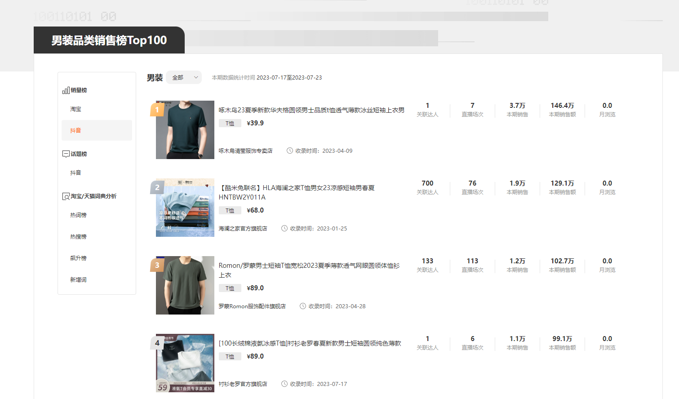Click the 销量榜 bar chart icon
Screen dimensions: 679x399
pyautogui.click(x=66, y=90)
